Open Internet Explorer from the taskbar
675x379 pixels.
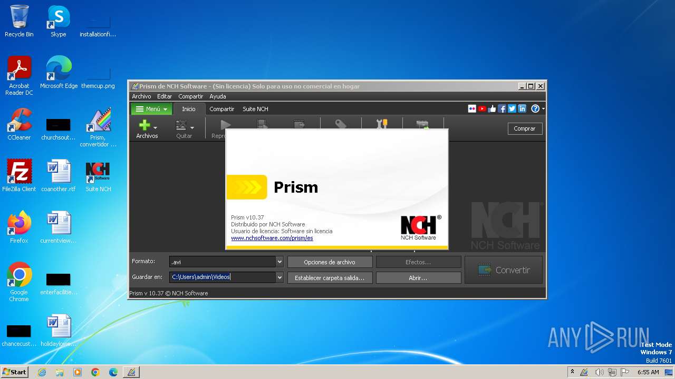tap(42, 372)
